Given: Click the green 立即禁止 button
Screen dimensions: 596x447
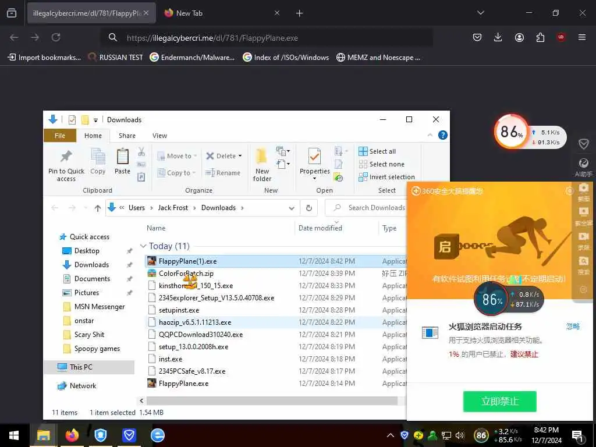Looking at the screenshot, I should point(499,402).
